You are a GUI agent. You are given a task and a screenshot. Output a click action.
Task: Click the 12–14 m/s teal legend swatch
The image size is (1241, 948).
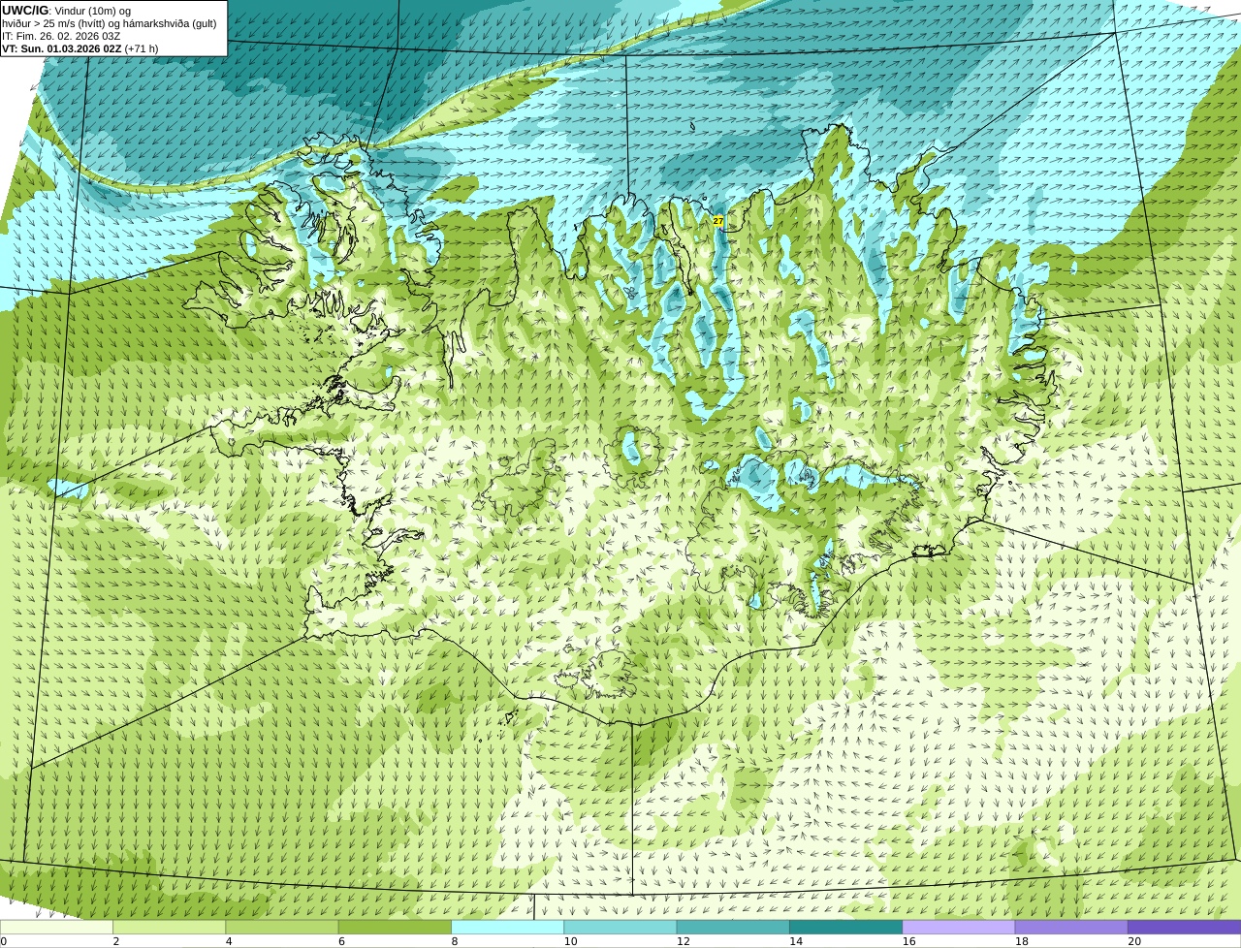(x=733, y=927)
